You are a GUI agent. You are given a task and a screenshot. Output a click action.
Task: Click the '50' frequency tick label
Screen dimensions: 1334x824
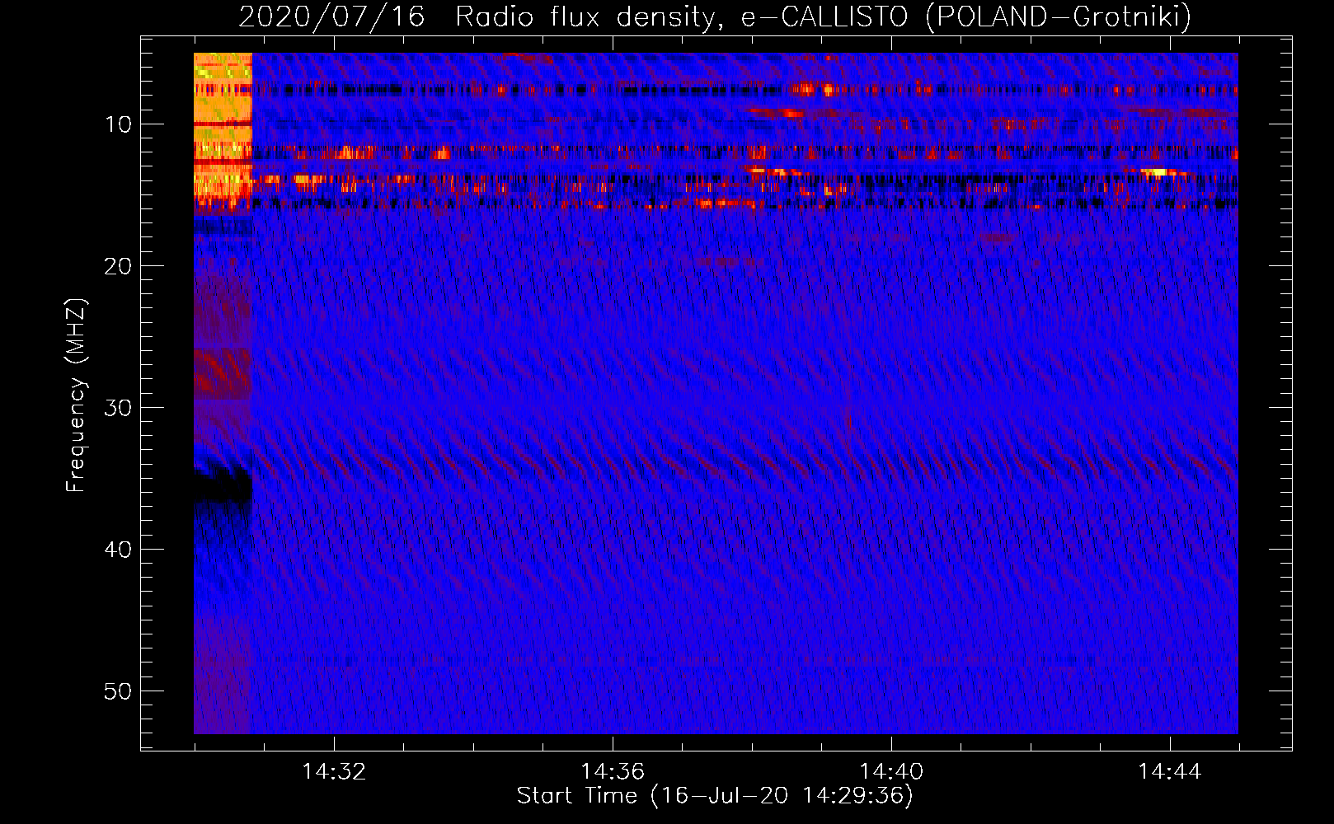(x=119, y=691)
